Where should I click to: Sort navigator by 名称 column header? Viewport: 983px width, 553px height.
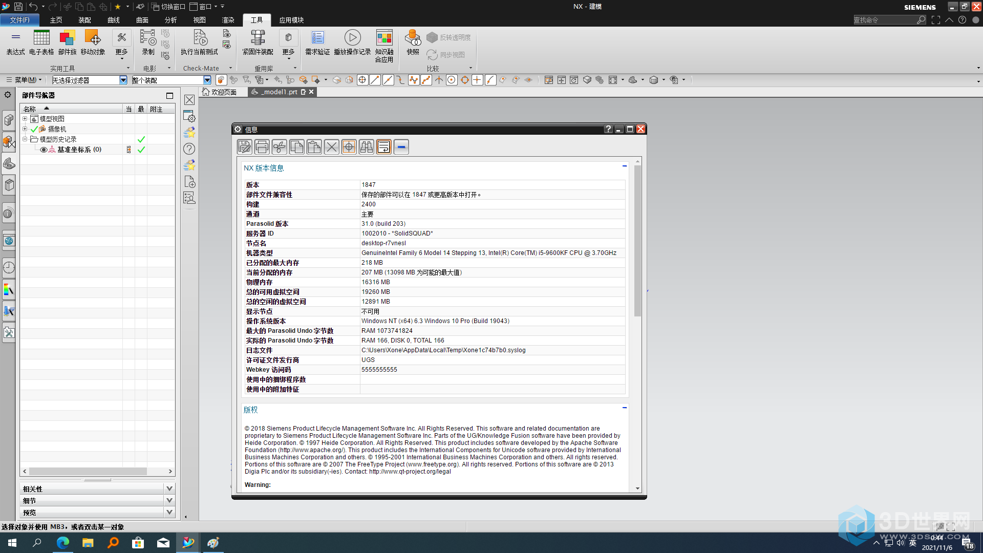[x=72, y=109]
